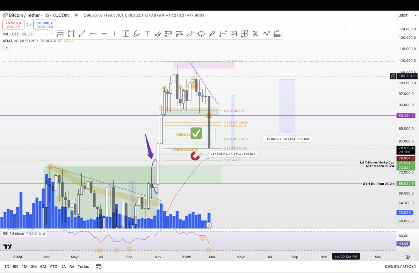
Task: Select the date range measuring tool
Action: 223,34
